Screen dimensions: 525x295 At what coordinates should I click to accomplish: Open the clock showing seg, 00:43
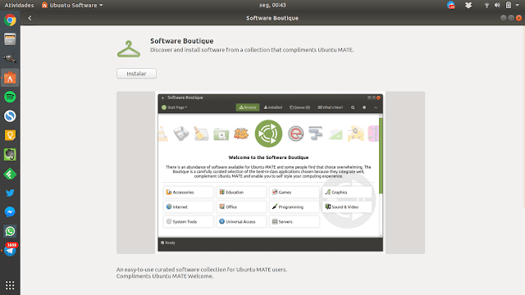(x=272, y=5)
